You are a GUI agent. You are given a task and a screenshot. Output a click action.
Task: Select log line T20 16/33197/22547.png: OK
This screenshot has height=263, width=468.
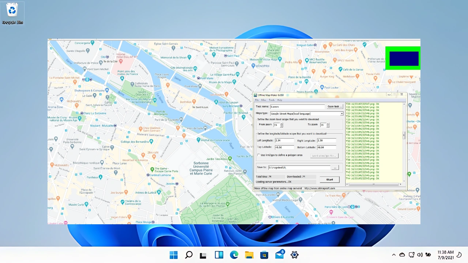(x=362, y=104)
